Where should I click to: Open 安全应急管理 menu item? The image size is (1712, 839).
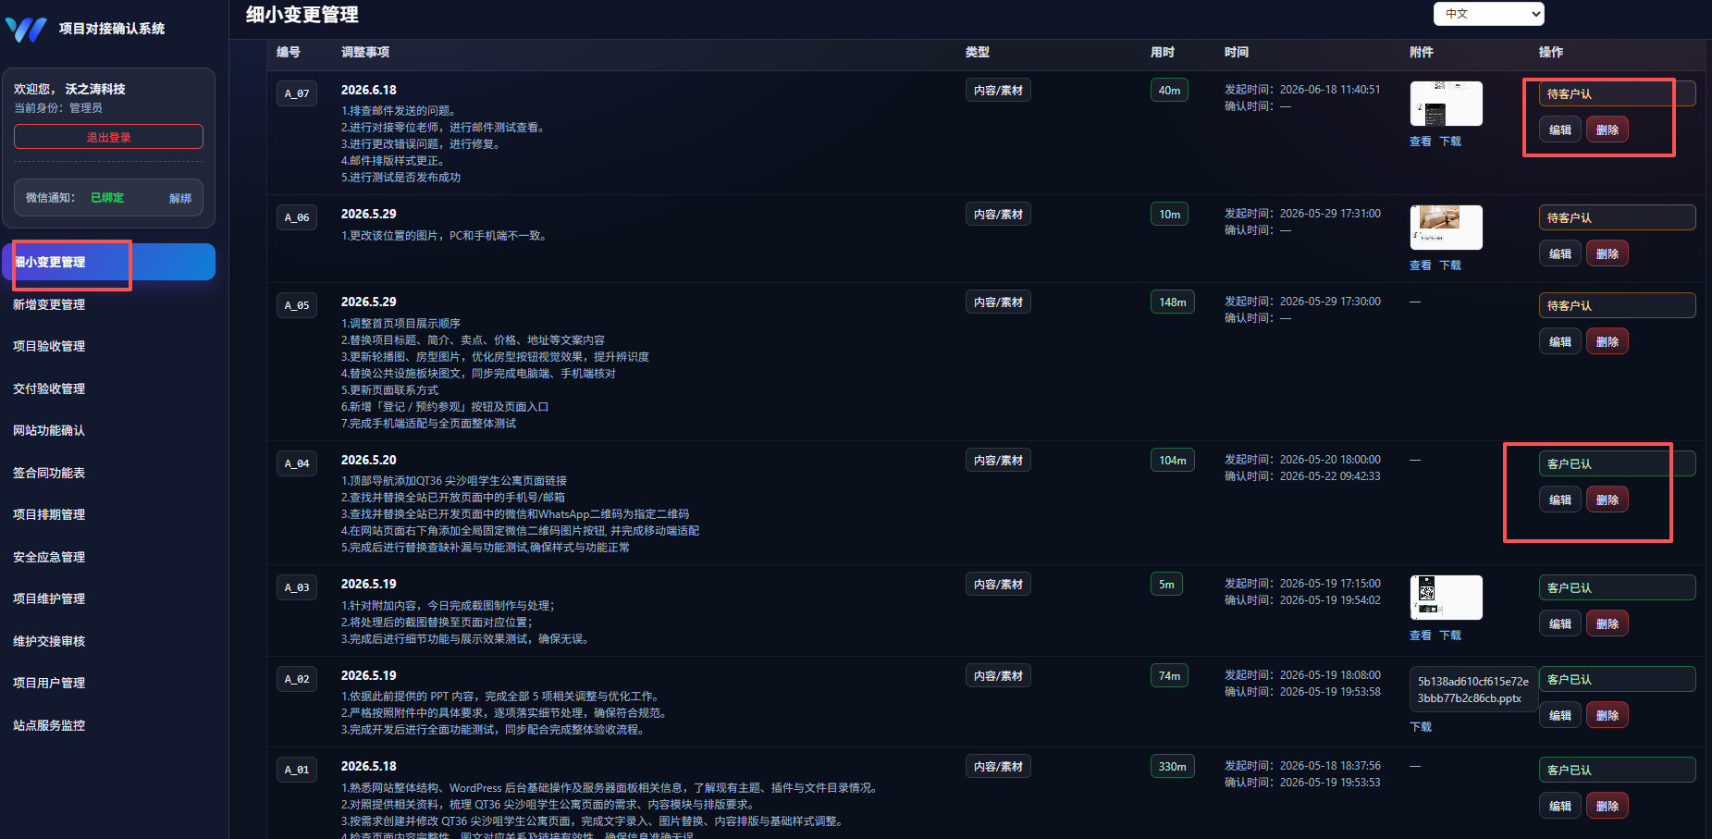tap(49, 557)
